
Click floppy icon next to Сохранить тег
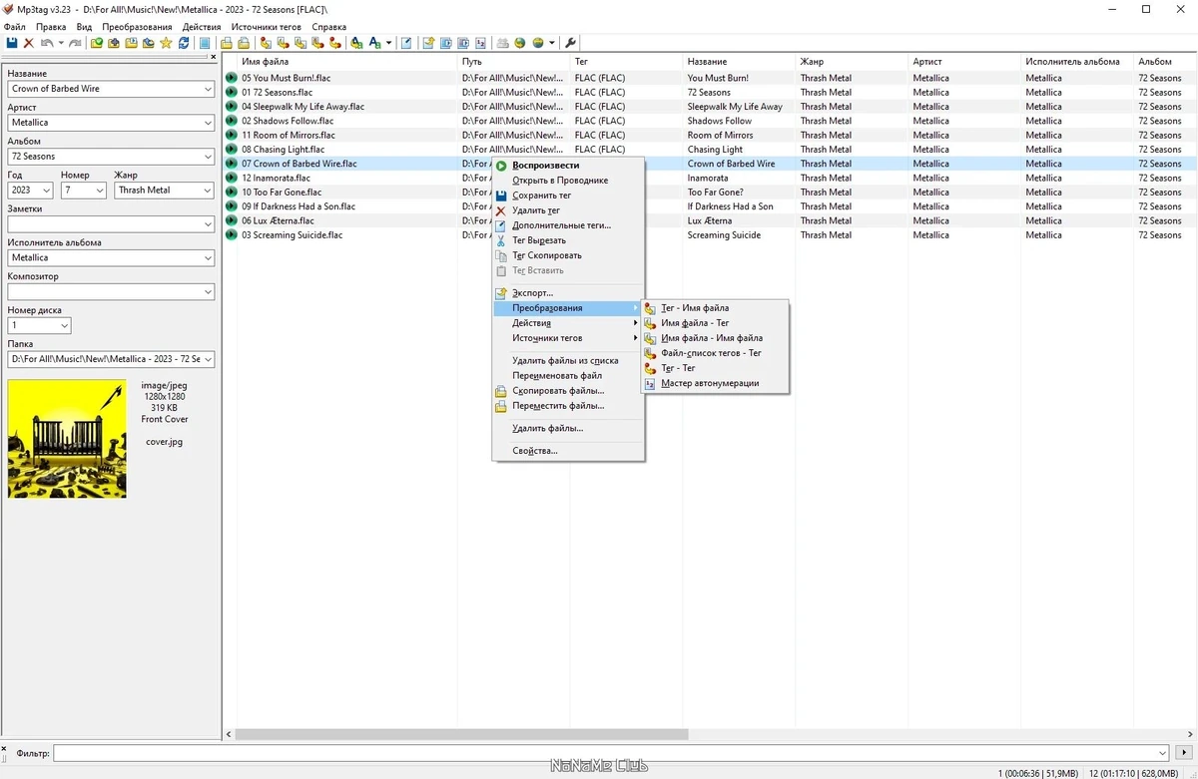point(502,195)
